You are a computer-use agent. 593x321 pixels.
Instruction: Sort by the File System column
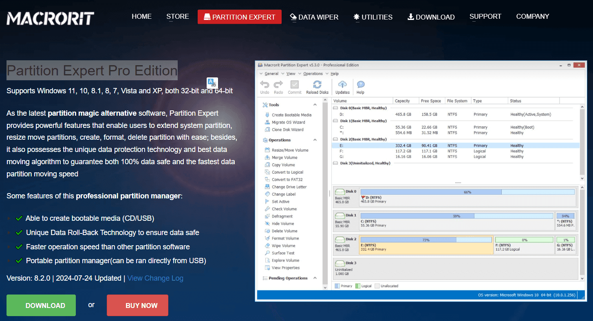tap(458, 101)
